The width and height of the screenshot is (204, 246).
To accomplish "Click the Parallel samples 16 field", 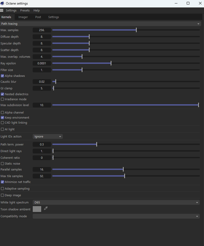I will 42,169.
